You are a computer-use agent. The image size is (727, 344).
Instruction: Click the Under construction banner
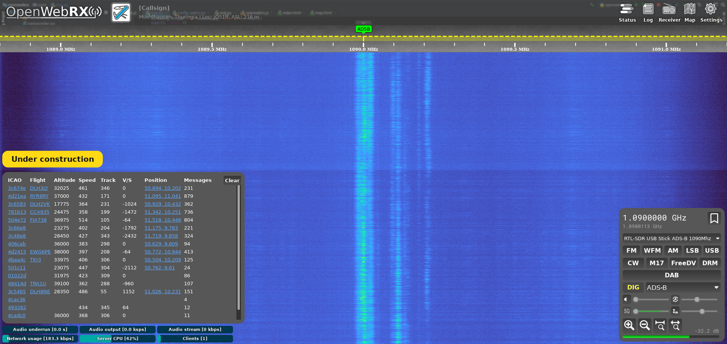[53, 159]
